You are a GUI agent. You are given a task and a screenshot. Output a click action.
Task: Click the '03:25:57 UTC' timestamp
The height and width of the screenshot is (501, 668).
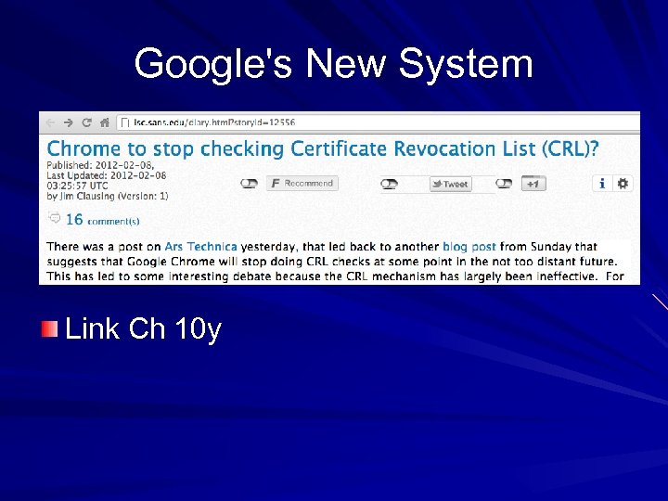(x=77, y=186)
